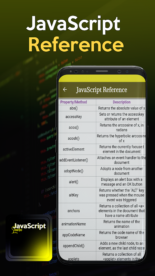Select 'Adds a new child node' description
Screen dimensions: 155x276
point(122,246)
